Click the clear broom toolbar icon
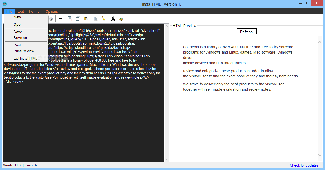This screenshot has height=170, width=325. tap(104, 19)
